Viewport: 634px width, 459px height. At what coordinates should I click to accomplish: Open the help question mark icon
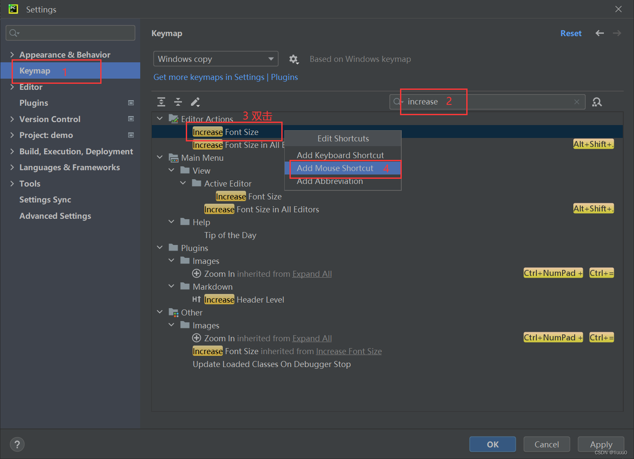click(x=17, y=444)
